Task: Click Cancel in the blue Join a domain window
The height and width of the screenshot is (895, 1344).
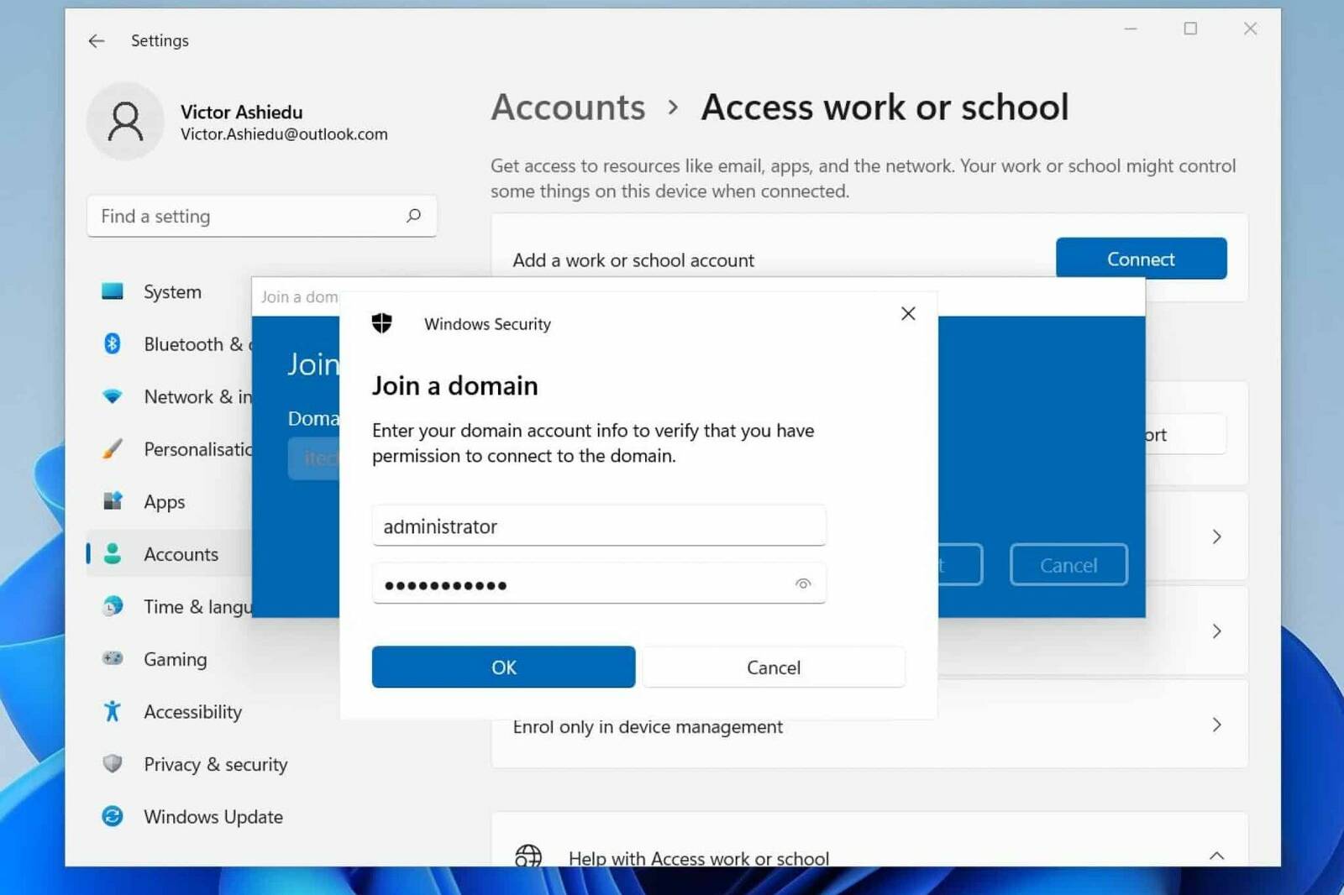Action: coord(1068,565)
